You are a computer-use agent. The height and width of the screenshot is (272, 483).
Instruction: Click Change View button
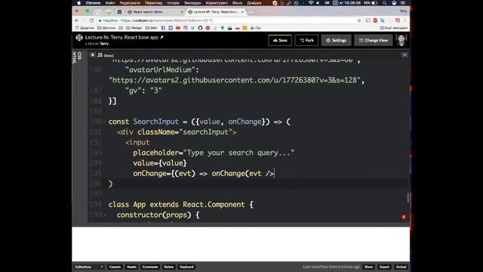(x=374, y=40)
